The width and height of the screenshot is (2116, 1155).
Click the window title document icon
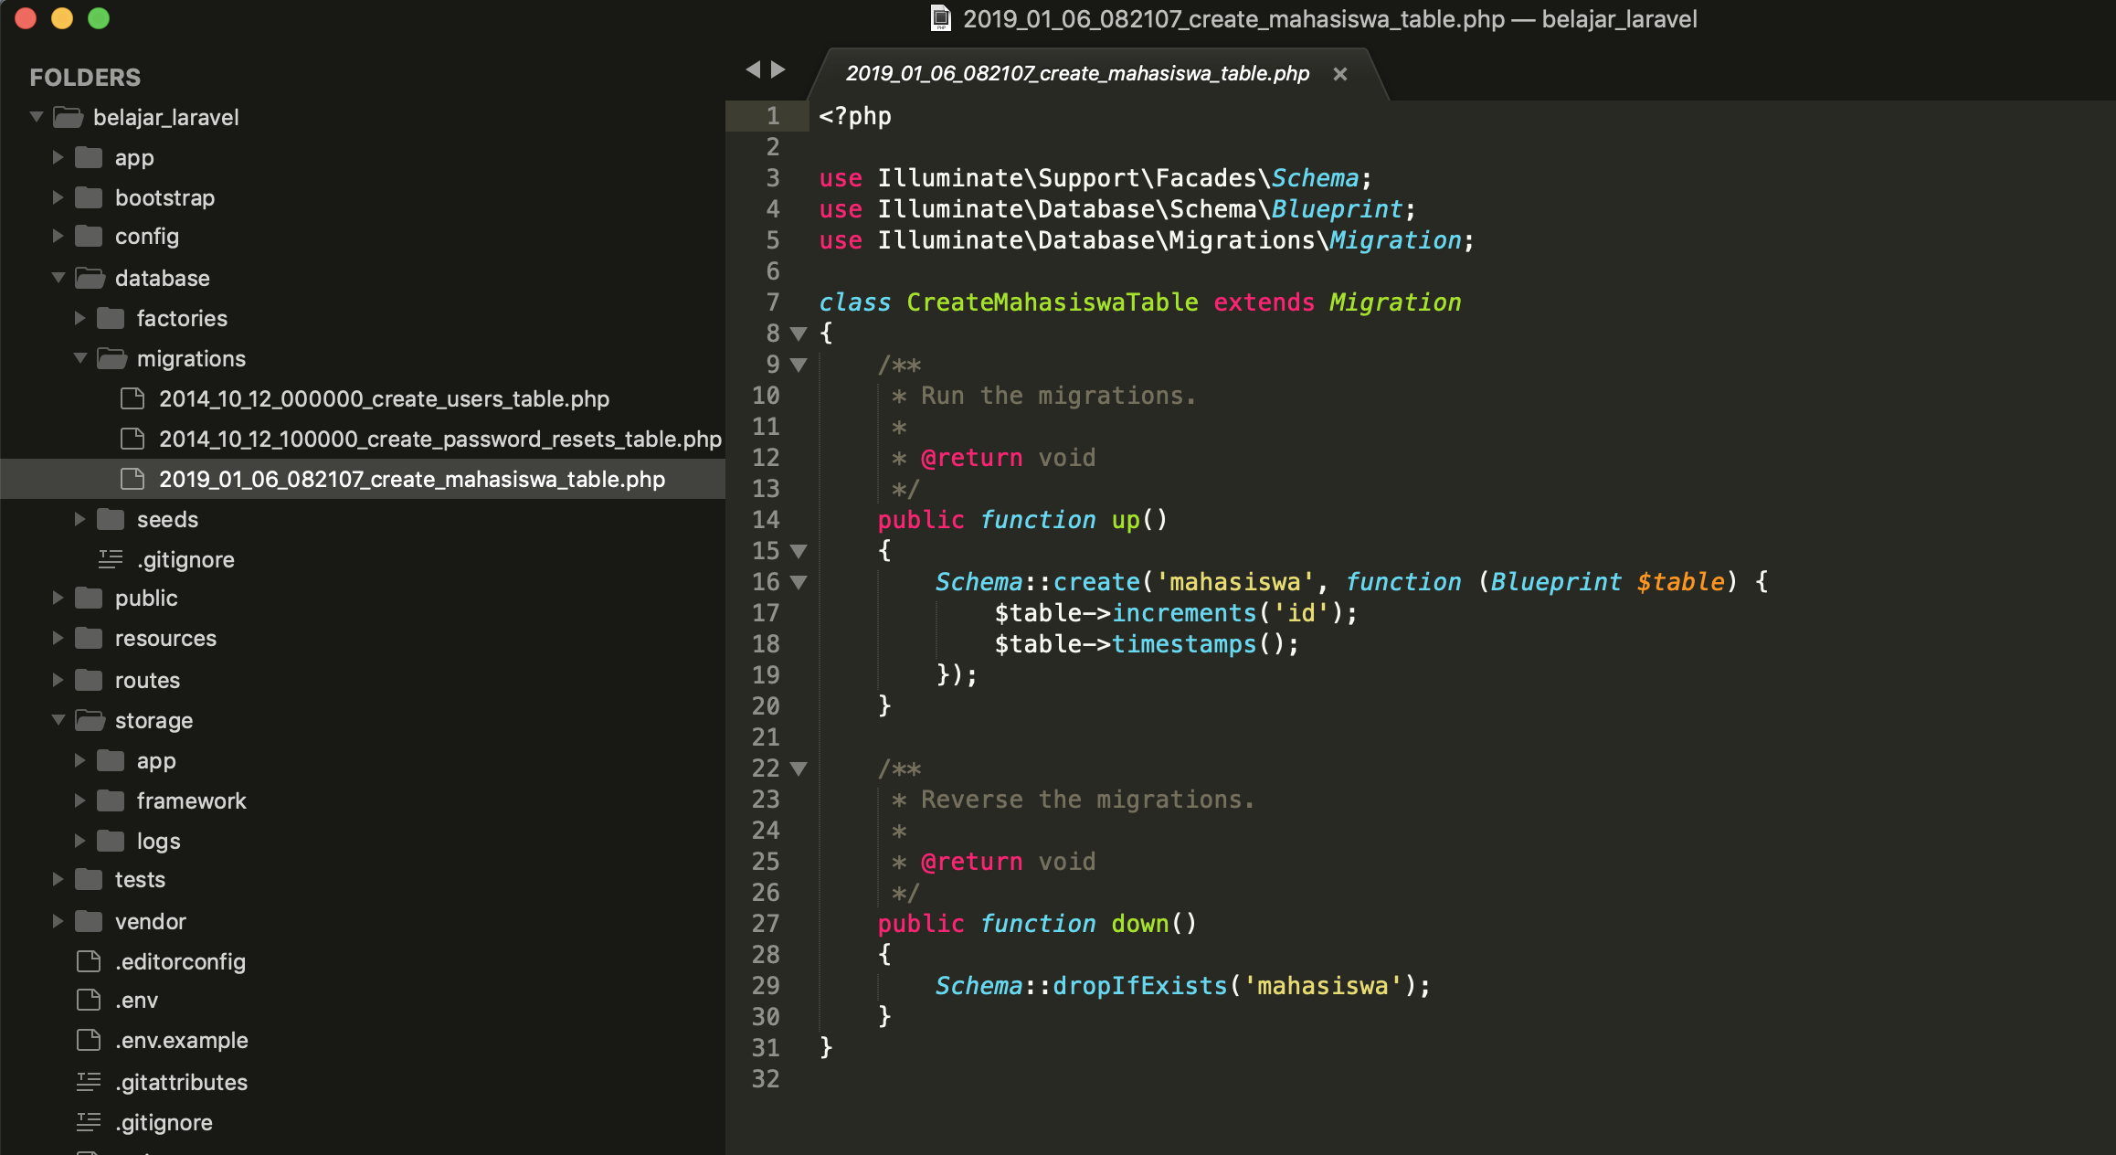pyautogui.click(x=940, y=18)
